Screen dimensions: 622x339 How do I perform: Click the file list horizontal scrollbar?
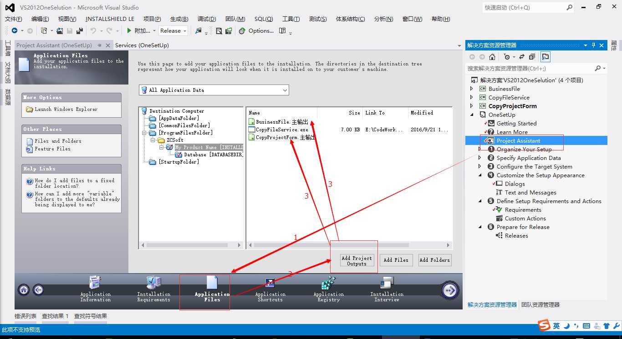pyautogui.click(x=349, y=245)
